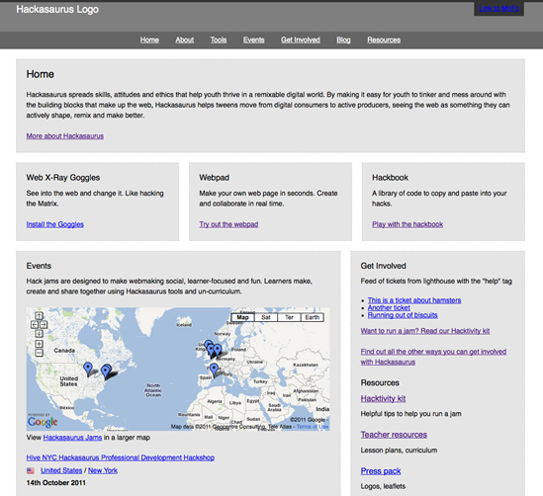This screenshot has width=543, height=496.
Task: Switch the map to Ter terrain view
Action: (x=289, y=317)
